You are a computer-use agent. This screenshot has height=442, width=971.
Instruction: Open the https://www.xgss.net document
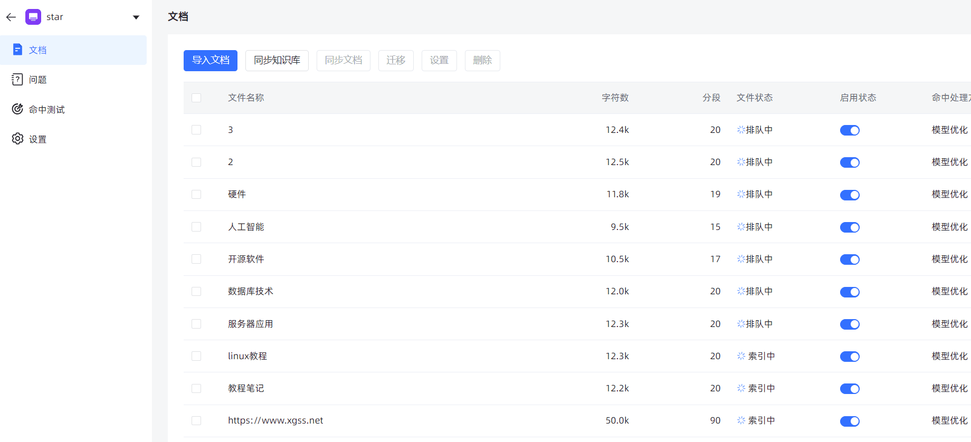pos(275,420)
